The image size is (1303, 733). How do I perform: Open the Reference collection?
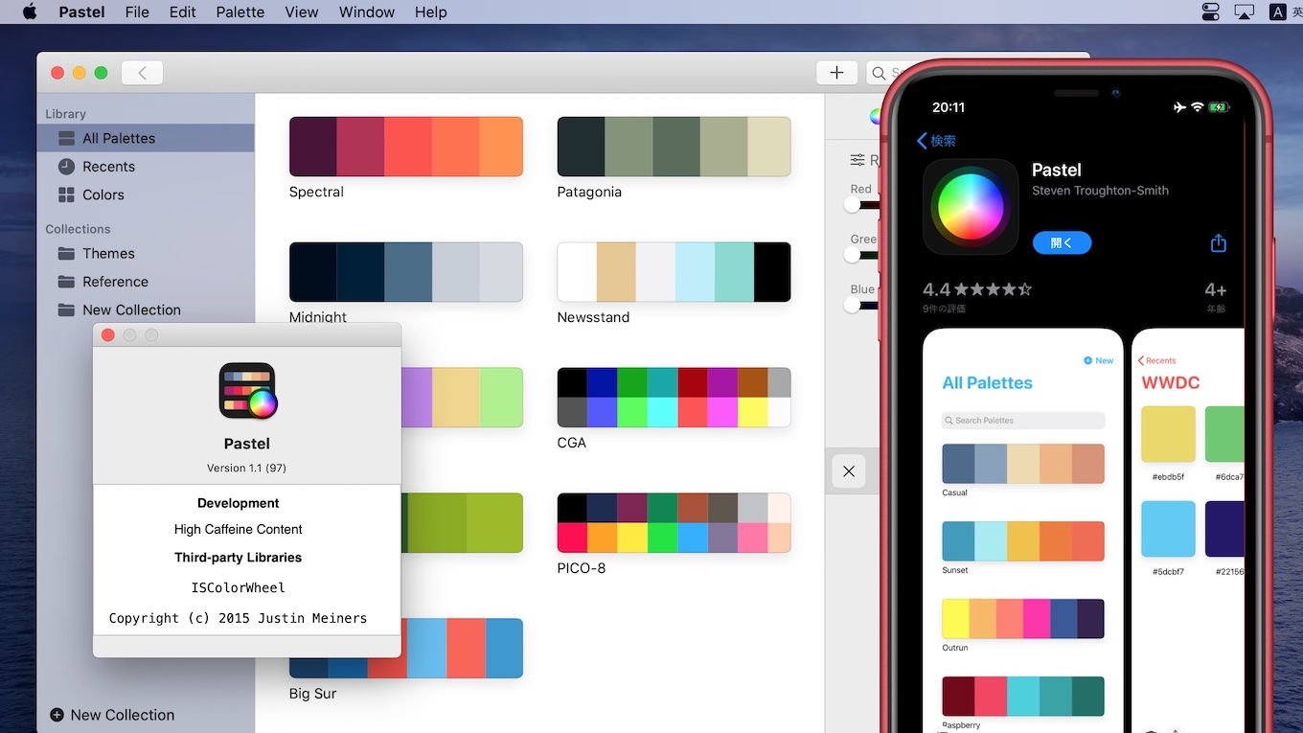(146, 282)
